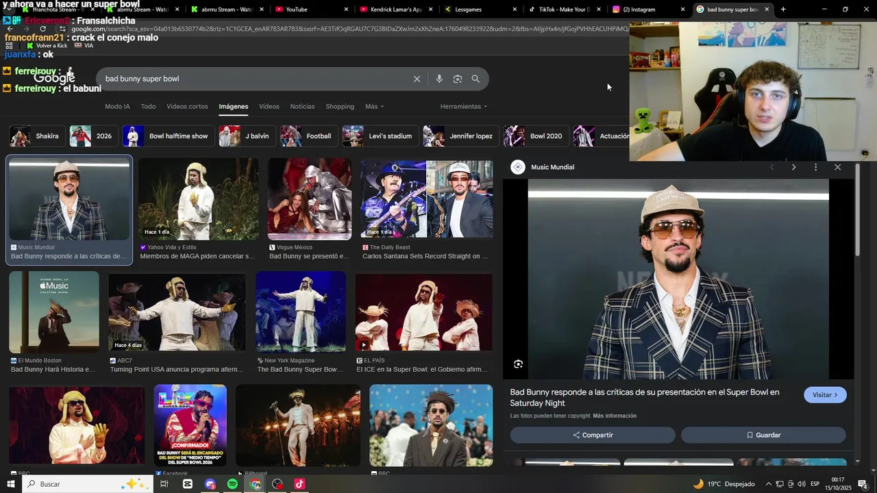Go back in browser history
The height and width of the screenshot is (493, 877).
click(10, 29)
